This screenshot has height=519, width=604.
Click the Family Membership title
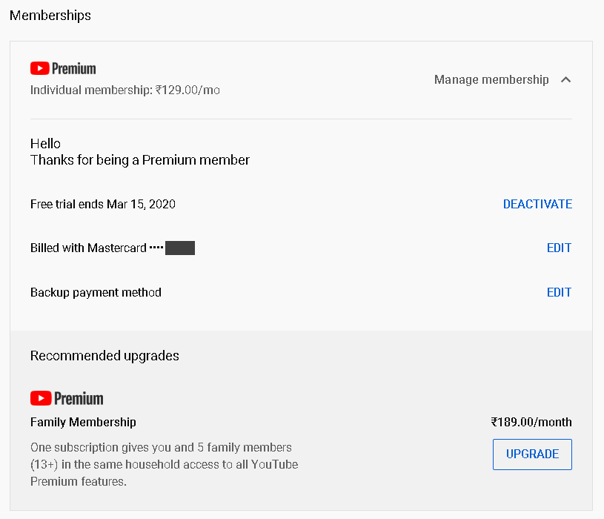83,422
